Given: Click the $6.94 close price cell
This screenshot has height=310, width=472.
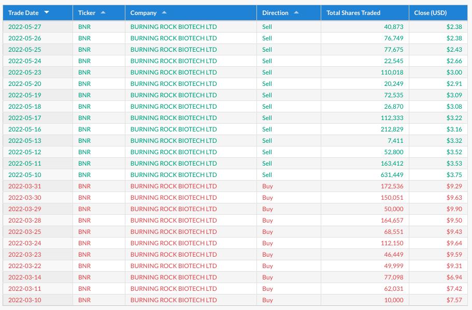Looking at the screenshot, I should [x=454, y=277].
